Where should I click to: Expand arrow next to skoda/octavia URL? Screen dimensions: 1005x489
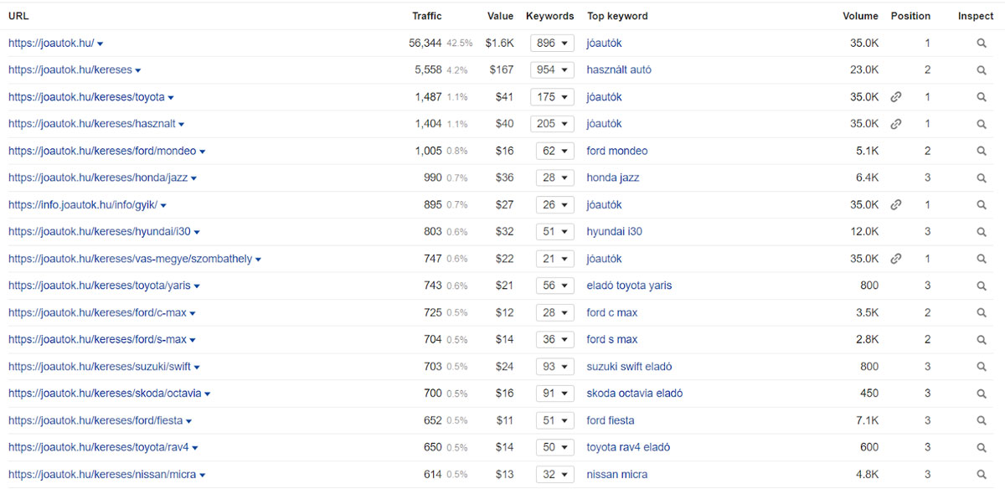208,394
